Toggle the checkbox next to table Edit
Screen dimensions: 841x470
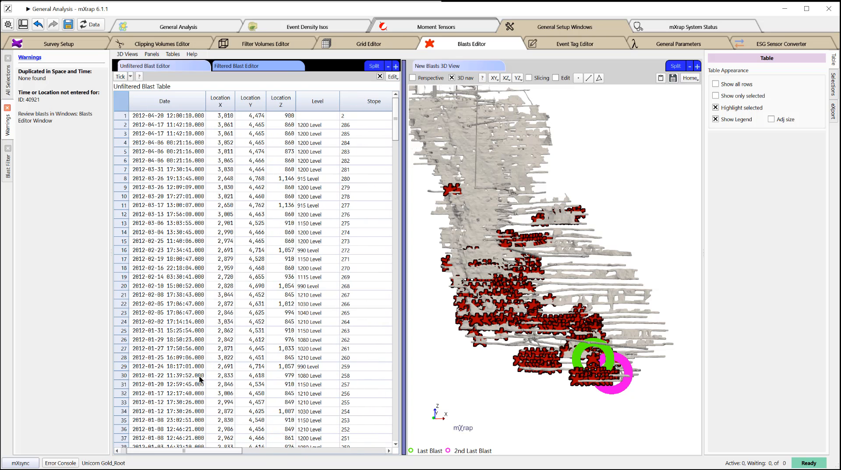[380, 77]
